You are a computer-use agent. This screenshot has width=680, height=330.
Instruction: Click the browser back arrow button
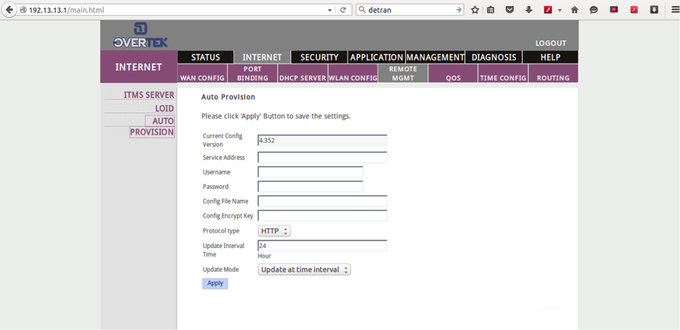pos(9,9)
